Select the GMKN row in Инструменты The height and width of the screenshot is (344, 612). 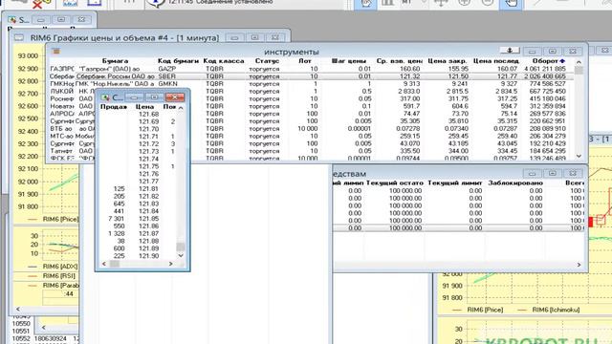click(312, 83)
